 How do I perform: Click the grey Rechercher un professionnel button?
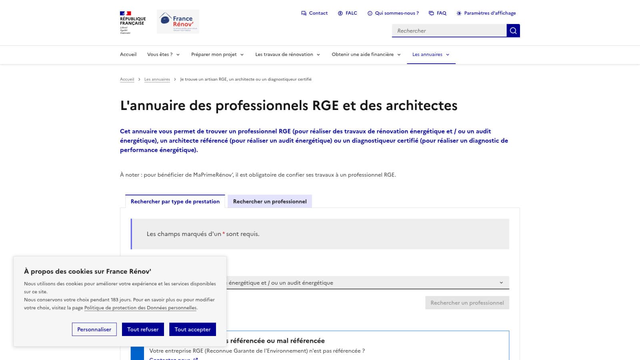tap(467, 303)
